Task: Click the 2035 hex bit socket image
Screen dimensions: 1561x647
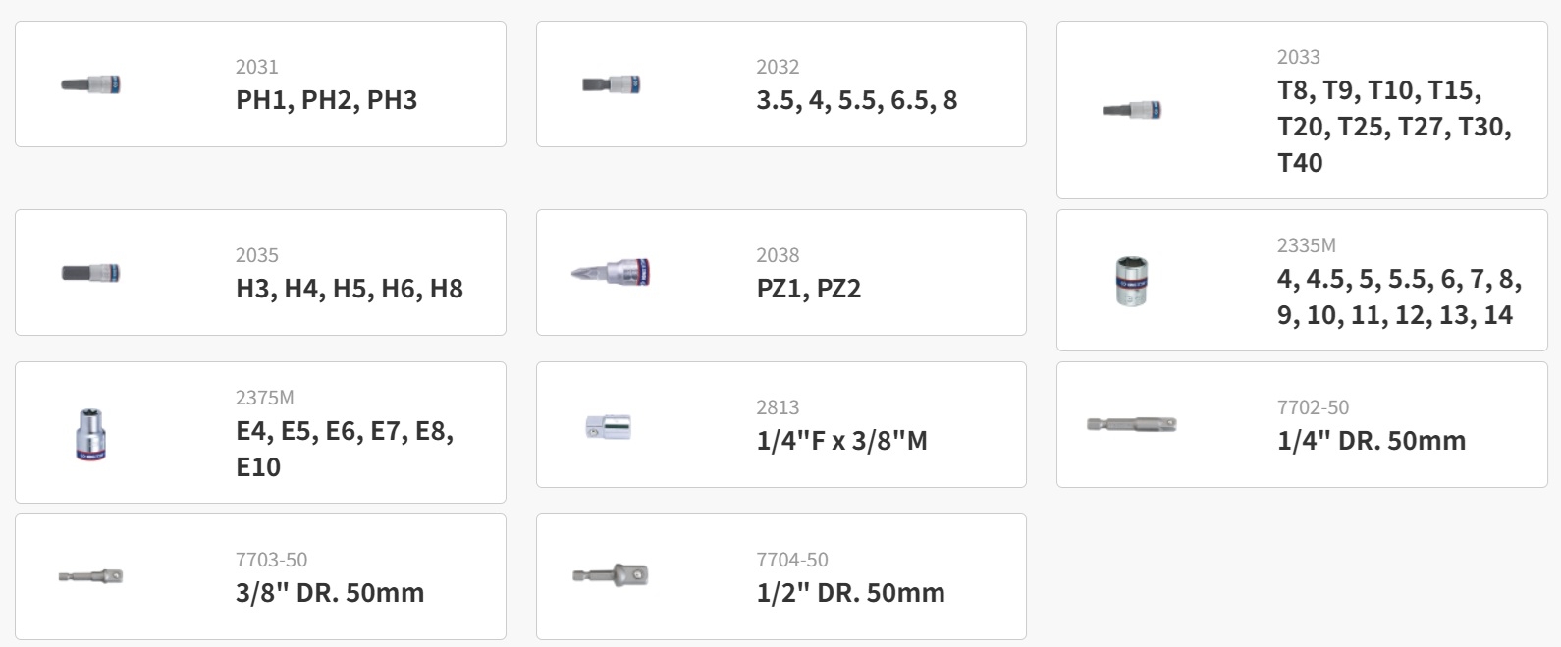Action: [90, 272]
